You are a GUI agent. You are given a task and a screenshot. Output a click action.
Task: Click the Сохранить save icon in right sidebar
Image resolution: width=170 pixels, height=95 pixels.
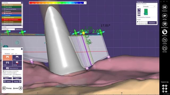tap(165, 7)
